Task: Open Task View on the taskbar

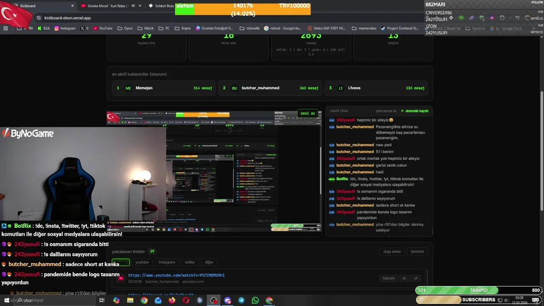Action: (x=102, y=300)
